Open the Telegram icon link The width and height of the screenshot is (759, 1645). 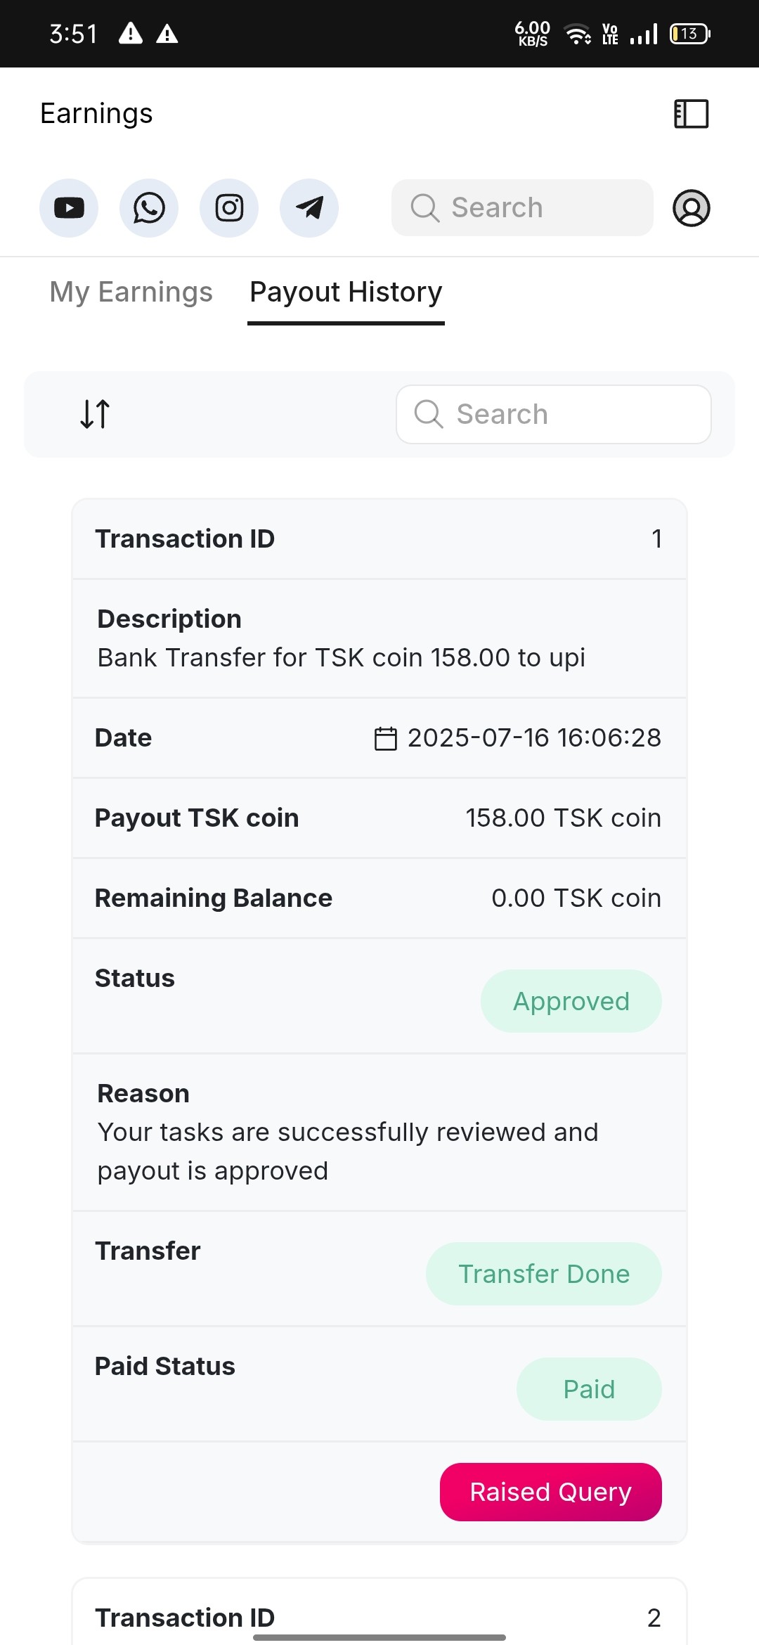tap(309, 208)
